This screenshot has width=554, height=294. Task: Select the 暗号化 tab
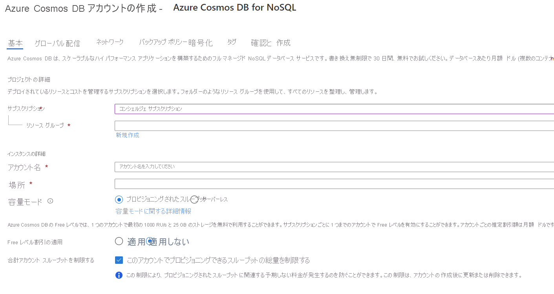[201, 43]
